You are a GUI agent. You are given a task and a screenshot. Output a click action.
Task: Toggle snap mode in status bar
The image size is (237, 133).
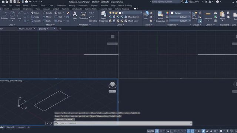[161, 131]
